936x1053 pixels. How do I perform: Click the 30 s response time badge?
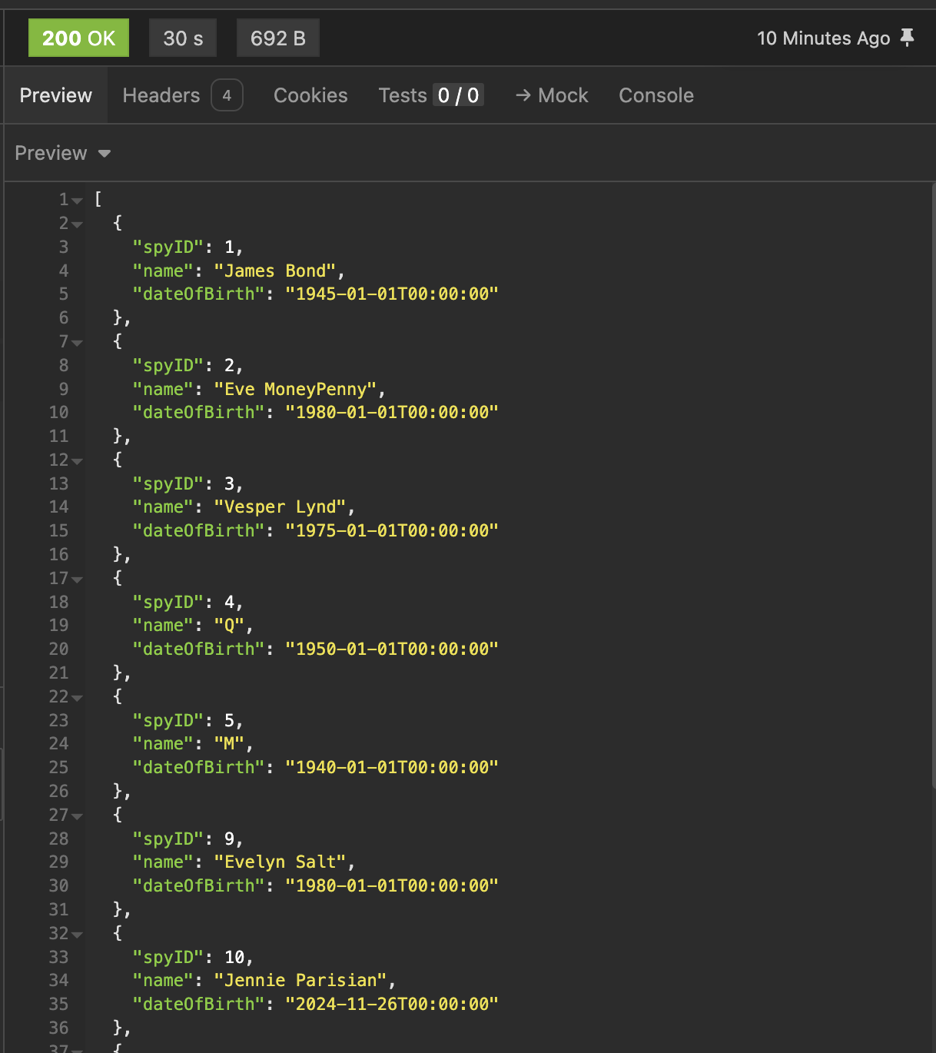[x=183, y=38]
